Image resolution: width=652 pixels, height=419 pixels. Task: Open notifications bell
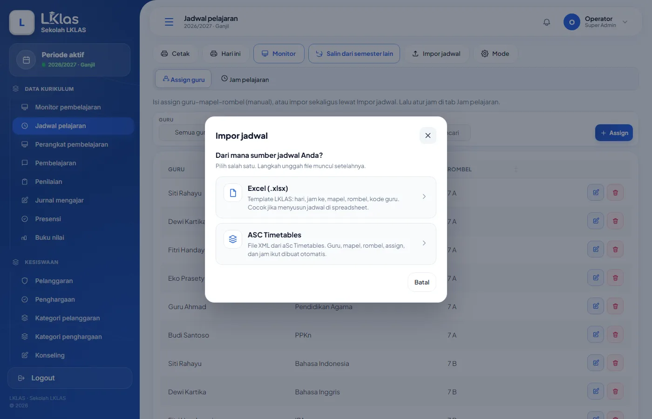547,22
